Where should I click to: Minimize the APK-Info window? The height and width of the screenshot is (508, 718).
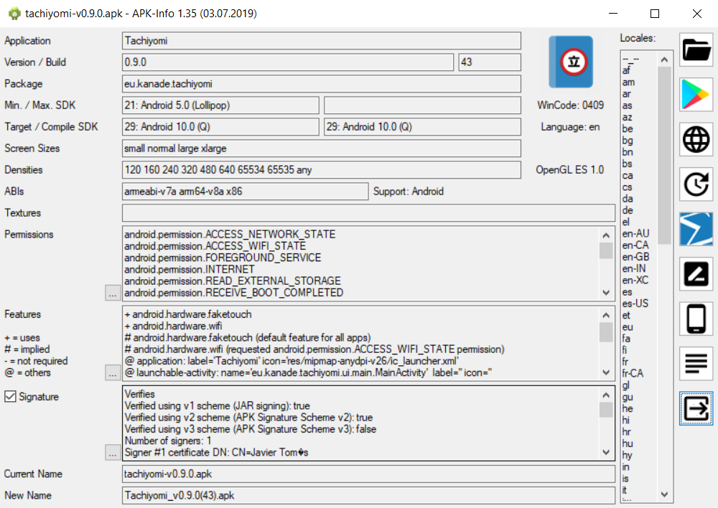tap(613, 14)
